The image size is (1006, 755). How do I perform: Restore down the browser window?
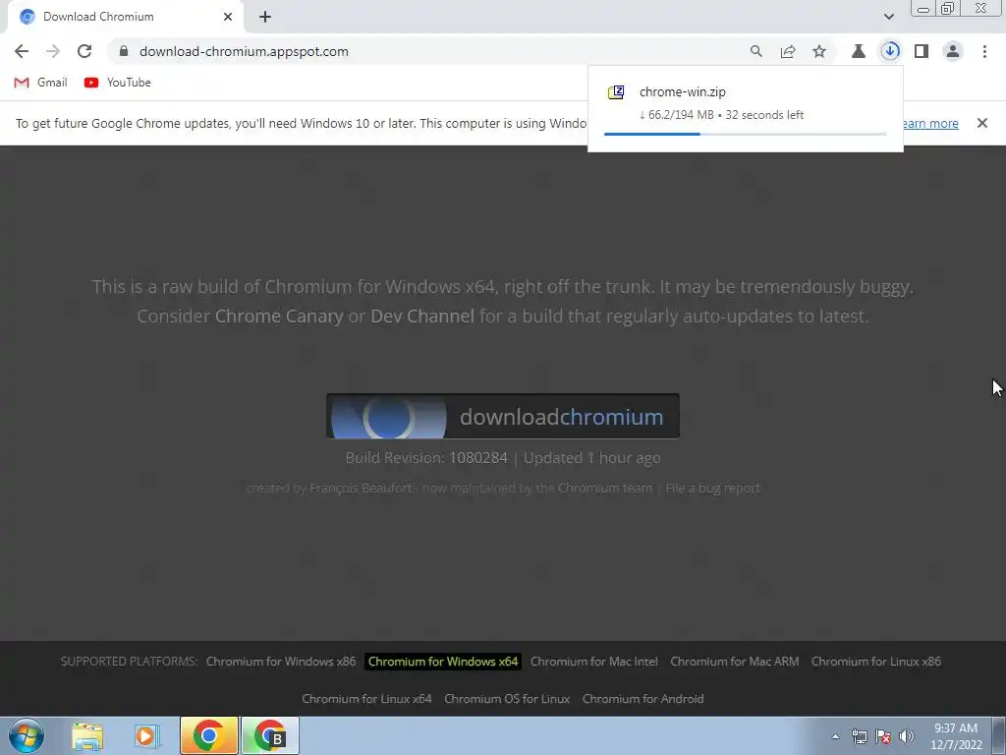[948, 8]
